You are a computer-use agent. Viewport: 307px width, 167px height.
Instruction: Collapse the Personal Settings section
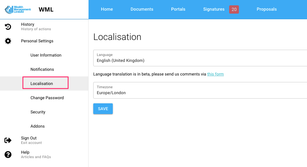(37, 41)
